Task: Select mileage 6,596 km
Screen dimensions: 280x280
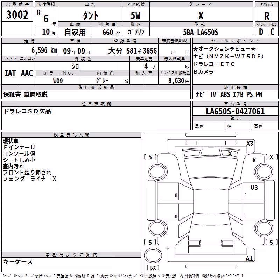Action: click(x=44, y=50)
